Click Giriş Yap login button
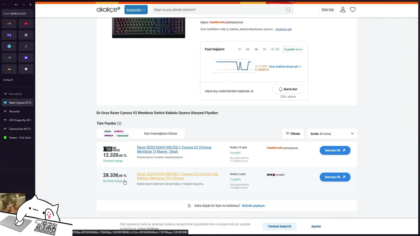The width and height of the screenshot is (420, 236). pos(327,10)
